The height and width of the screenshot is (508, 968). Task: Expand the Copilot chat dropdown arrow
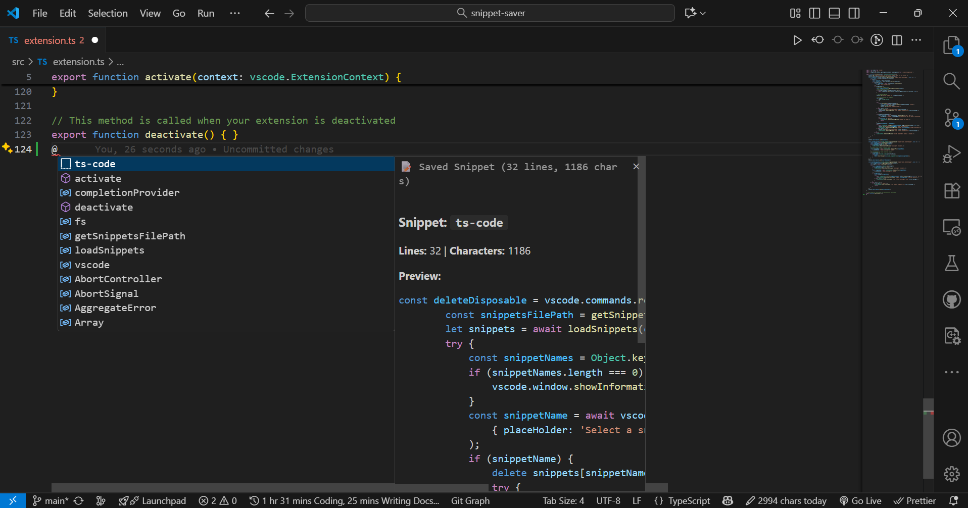(703, 13)
